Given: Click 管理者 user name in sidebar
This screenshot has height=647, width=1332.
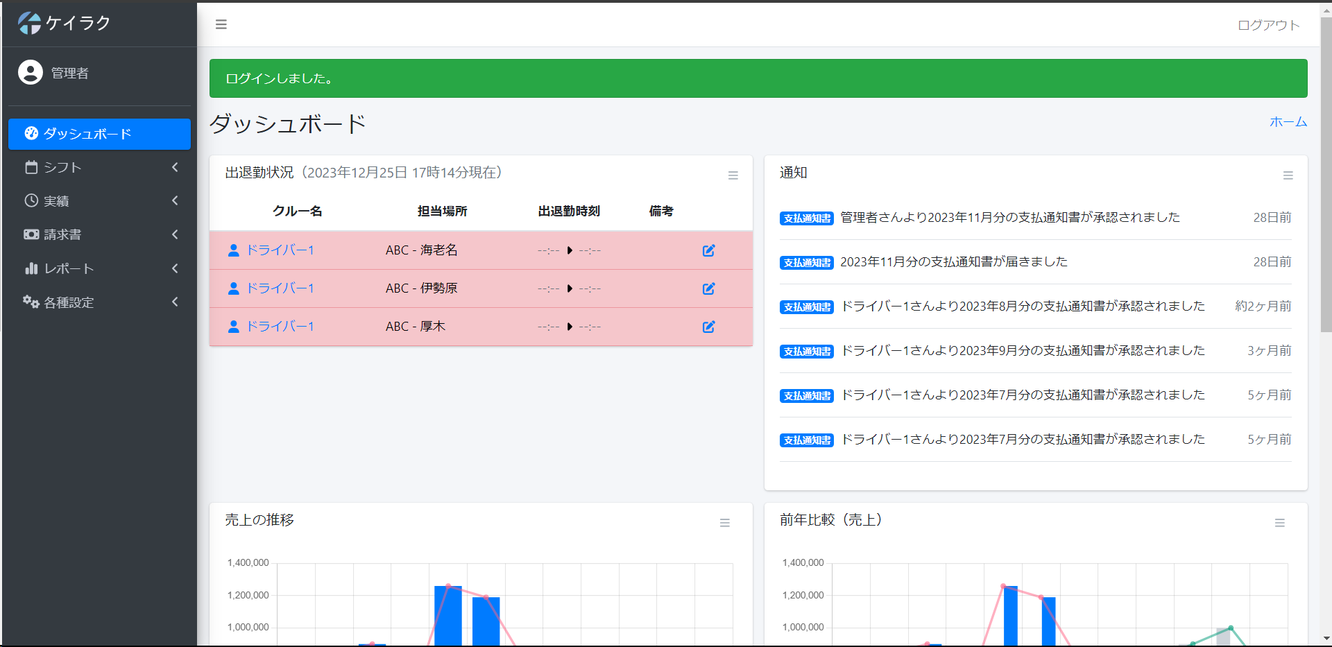Looking at the screenshot, I should (x=70, y=73).
